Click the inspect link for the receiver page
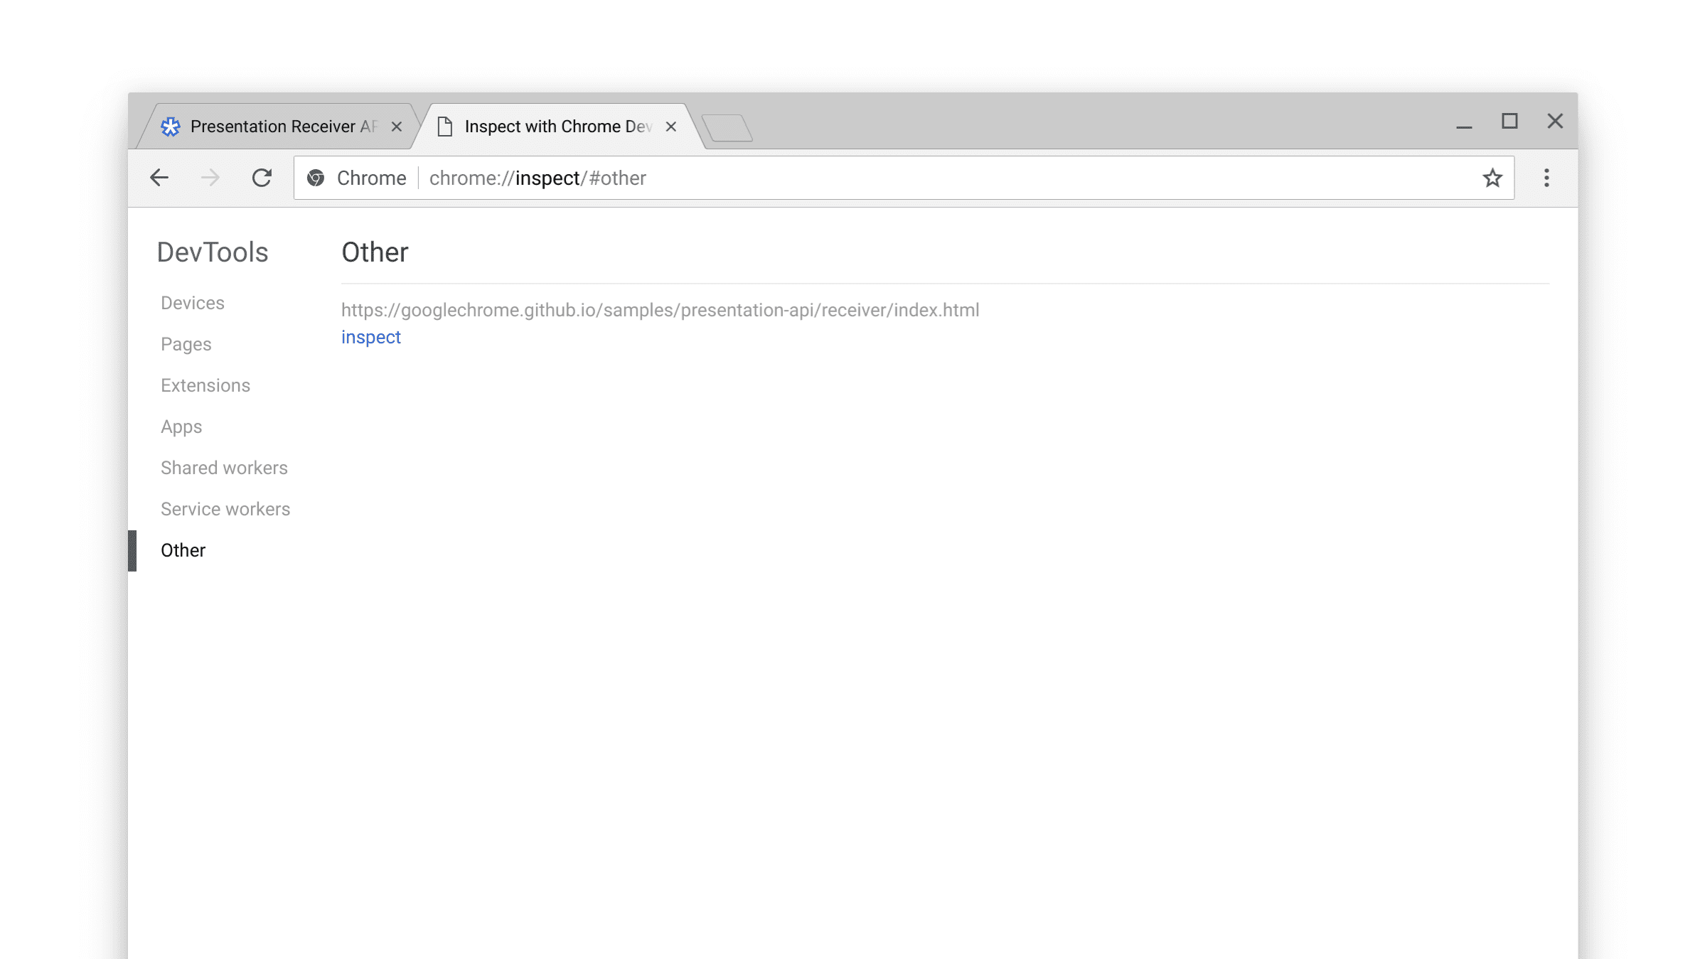1705x959 pixels. pos(370,337)
